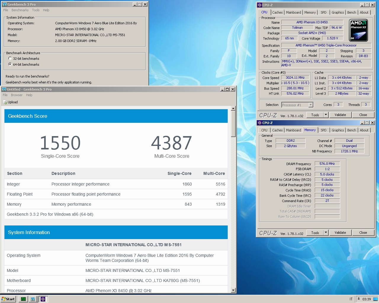
Task: Open Help menu in Untitled results window
Action: click(29, 95)
